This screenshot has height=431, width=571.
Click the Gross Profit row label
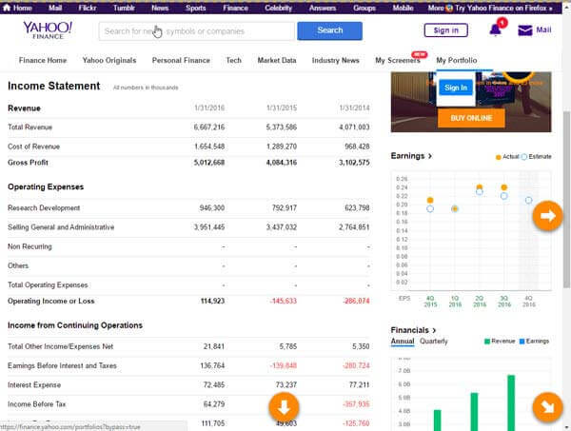click(x=28, y=163)
